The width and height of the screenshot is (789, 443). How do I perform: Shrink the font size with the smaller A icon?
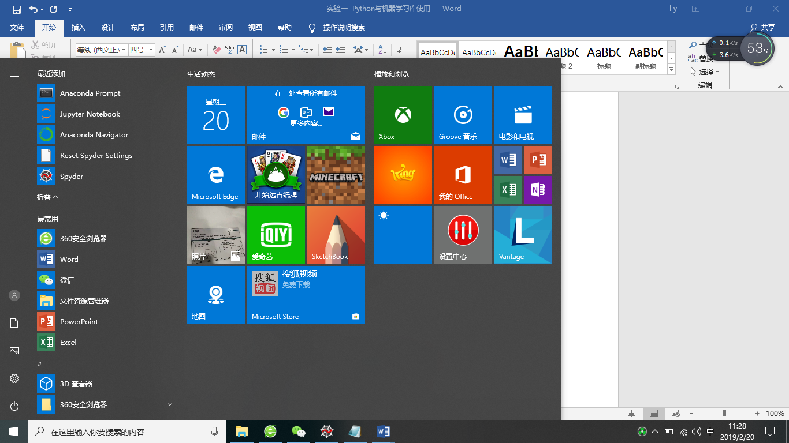pyautogui.click(x=175, y=50)
